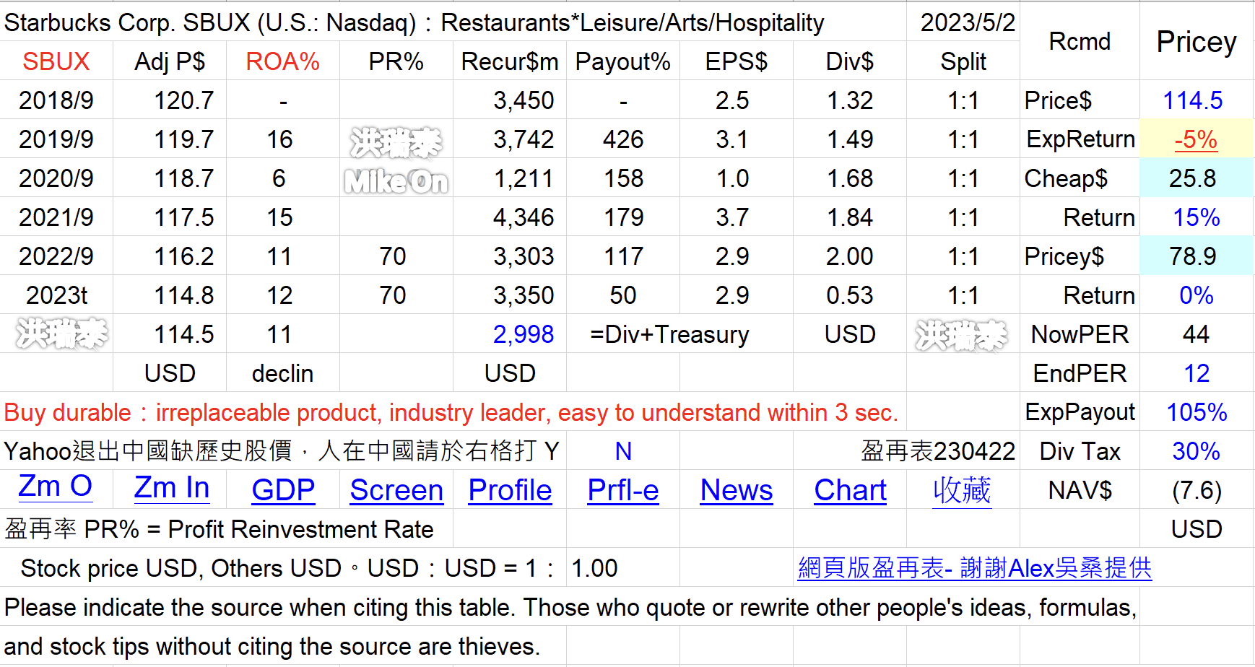Image resolution: width=1255 pixels, height=667 pixels.
Task: Click the Profile link
Action: [510, 490]
